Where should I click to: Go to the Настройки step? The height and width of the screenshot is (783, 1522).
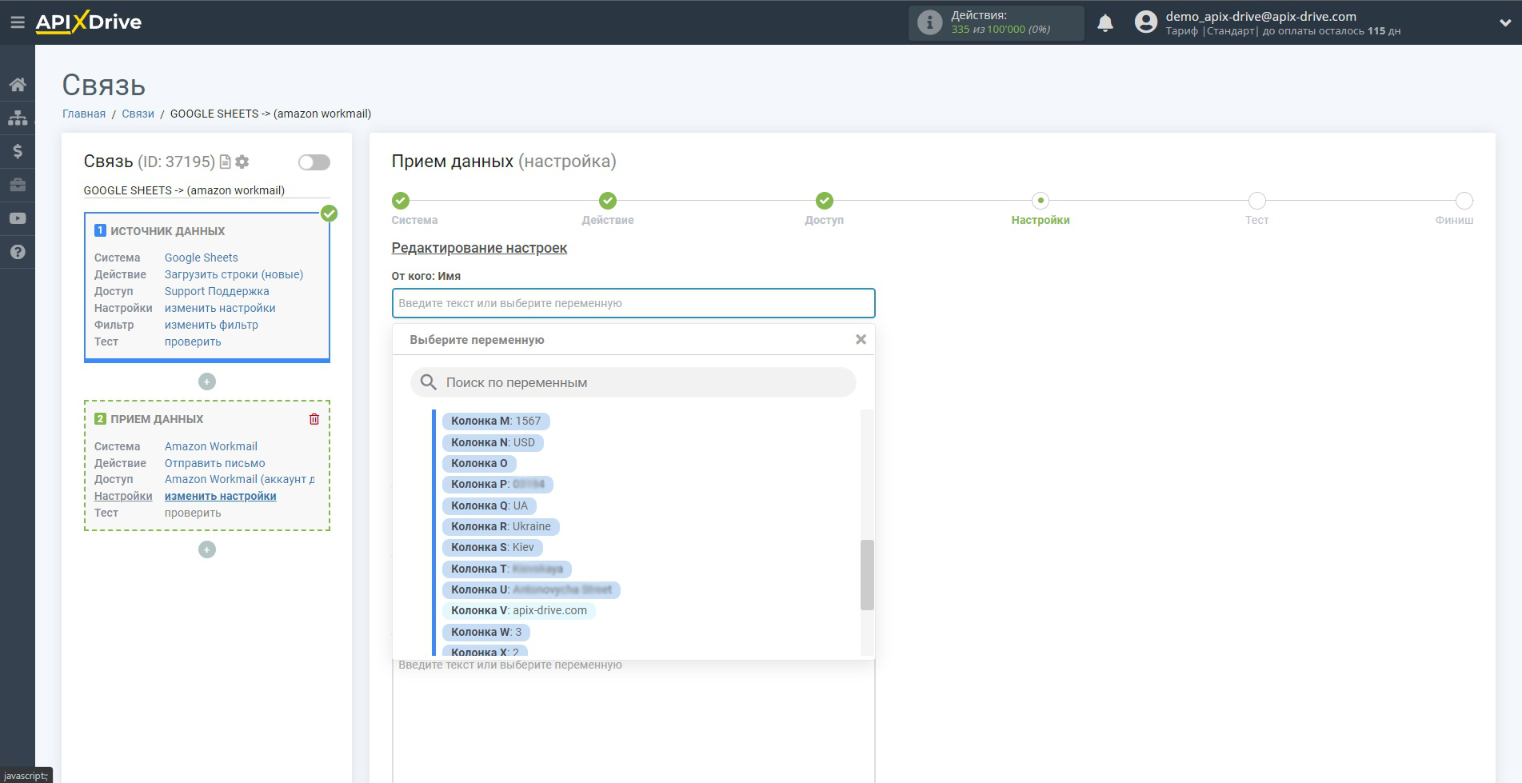pyautogui.click(x=1041, y=201)
